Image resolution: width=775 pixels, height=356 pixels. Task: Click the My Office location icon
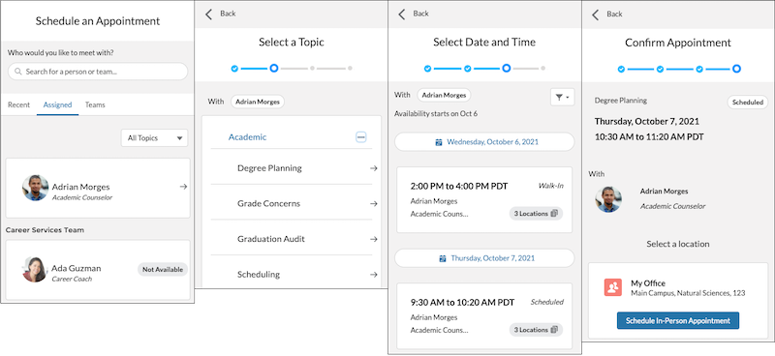click(x=613, y=287)
